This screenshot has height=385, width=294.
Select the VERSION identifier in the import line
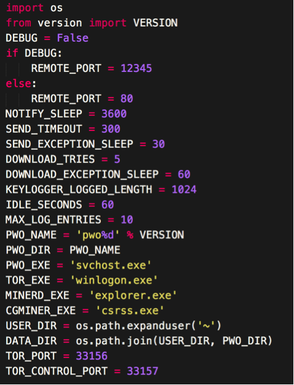pyautogui.click(x=155, y=23)
